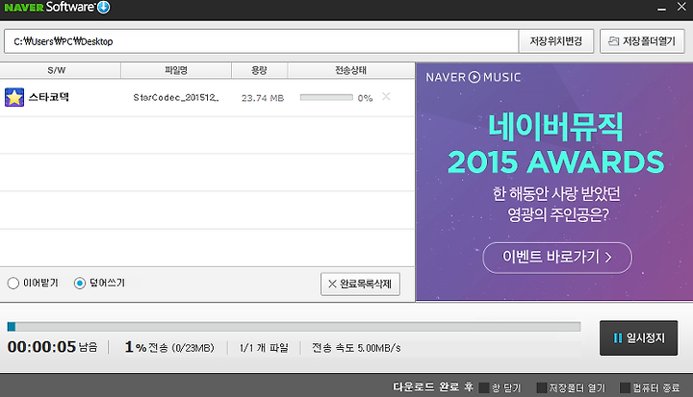Change the save location button
693x397 pixels.
pos(556,41)
